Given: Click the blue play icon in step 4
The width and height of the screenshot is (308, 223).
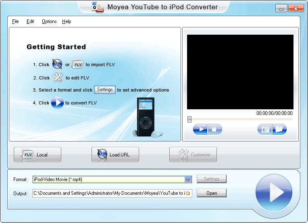Looking at the screenshot, I should [57, 102].
